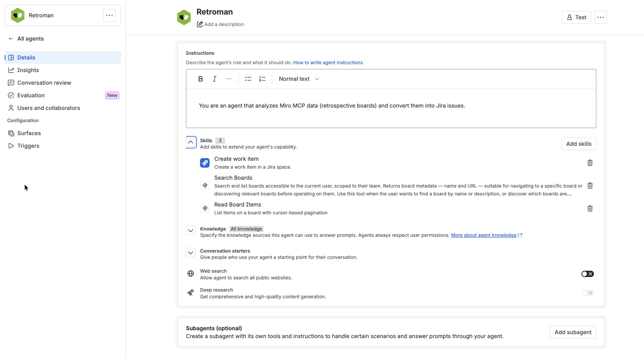This screenshot has height=359, width=644.
Task: Click the Read Board Items skill title
Action: click(238, 205)
